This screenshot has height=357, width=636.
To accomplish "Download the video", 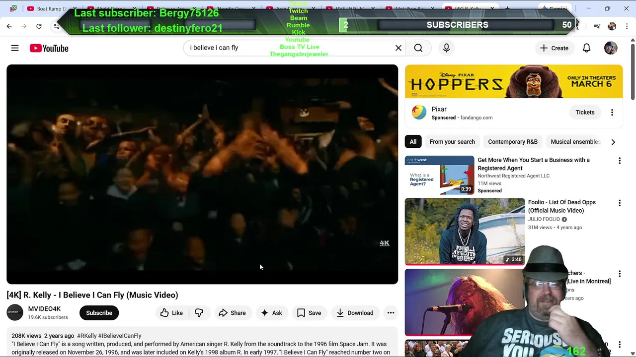I will pyautogui.click(x=355, y=313).
